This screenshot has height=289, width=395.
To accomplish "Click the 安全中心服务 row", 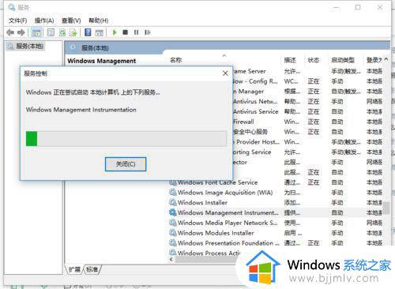I will pos(308,132).
